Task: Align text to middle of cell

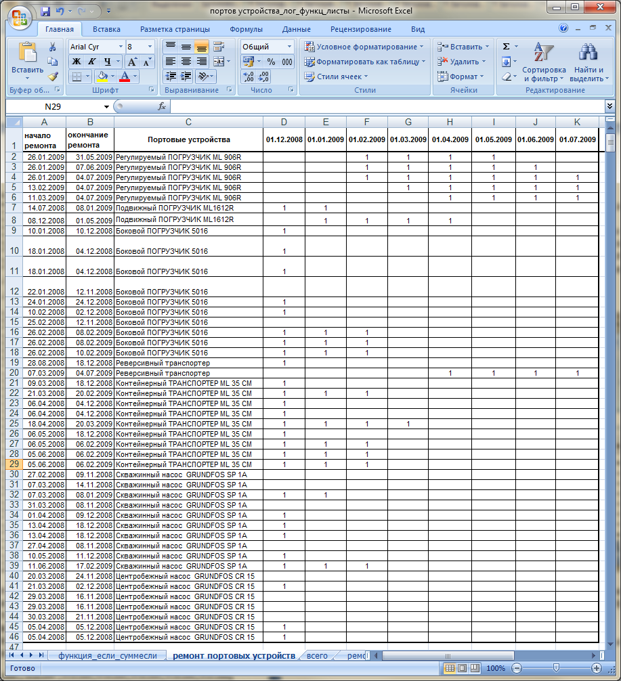Action: pos(186,47)
